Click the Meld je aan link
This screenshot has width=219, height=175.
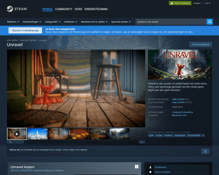coord(15,150)
